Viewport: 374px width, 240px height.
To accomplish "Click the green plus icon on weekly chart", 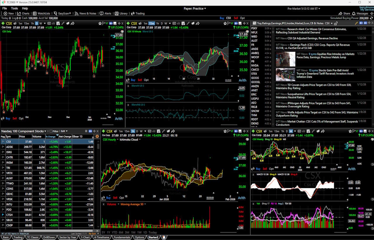I will [253, 131].
